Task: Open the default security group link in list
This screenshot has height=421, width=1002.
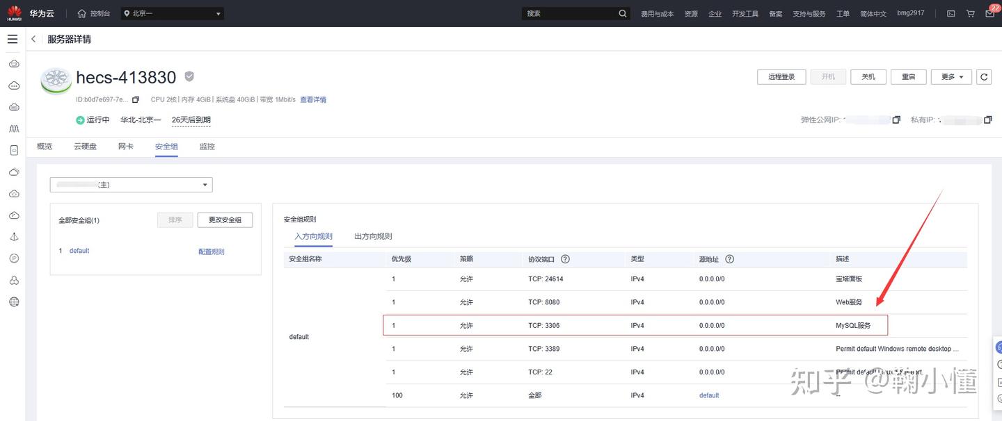Action: click(x=79, y=251)
